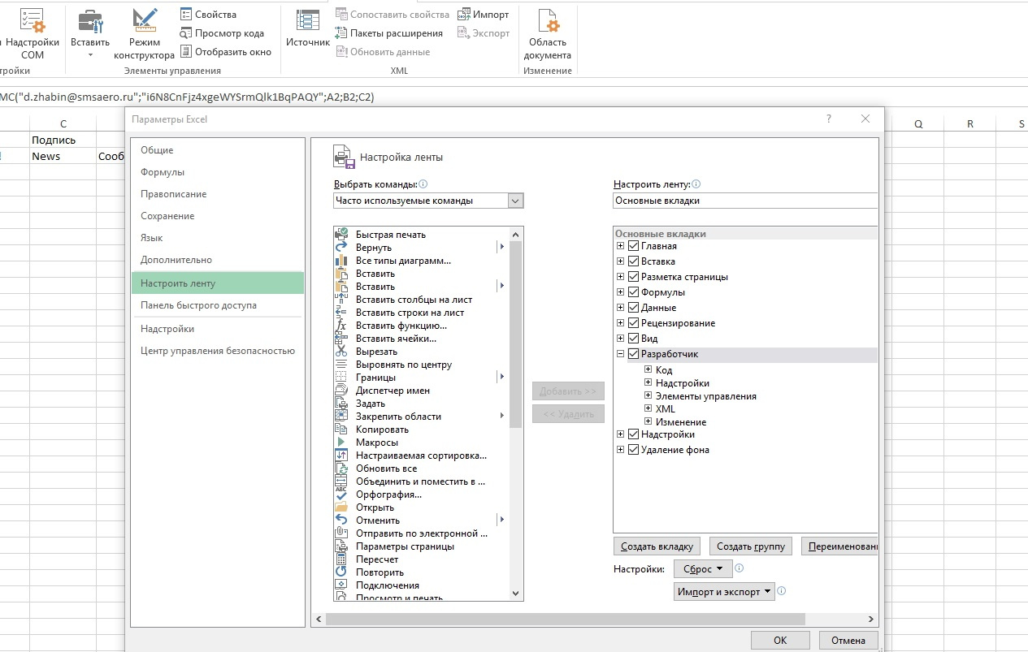Open the XML Источник pane
The image size is (1028, 652).
[x=308, y=29]
